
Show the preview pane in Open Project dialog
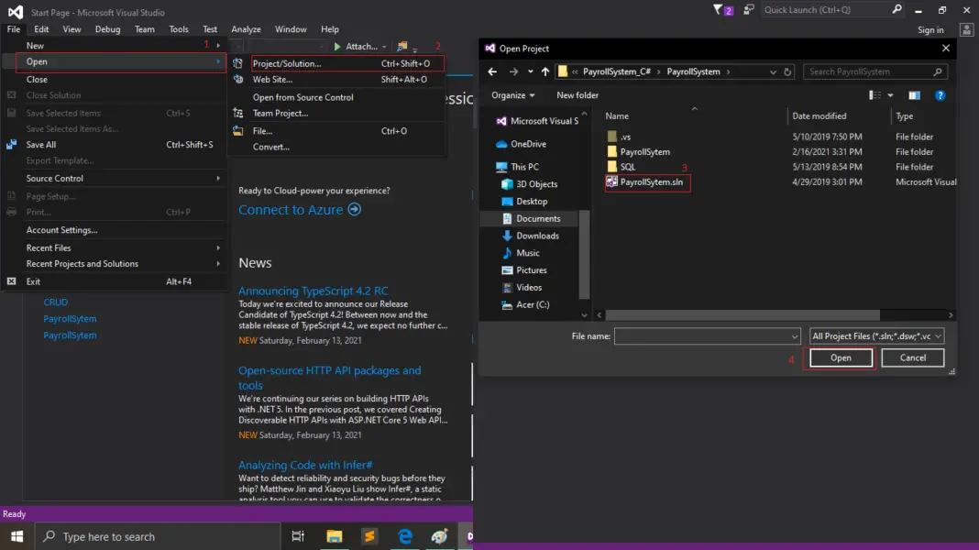tap(913, 95)
